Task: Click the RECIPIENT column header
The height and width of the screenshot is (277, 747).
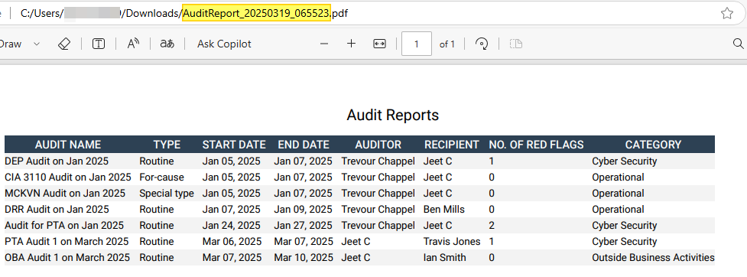Action: point(452,145)
